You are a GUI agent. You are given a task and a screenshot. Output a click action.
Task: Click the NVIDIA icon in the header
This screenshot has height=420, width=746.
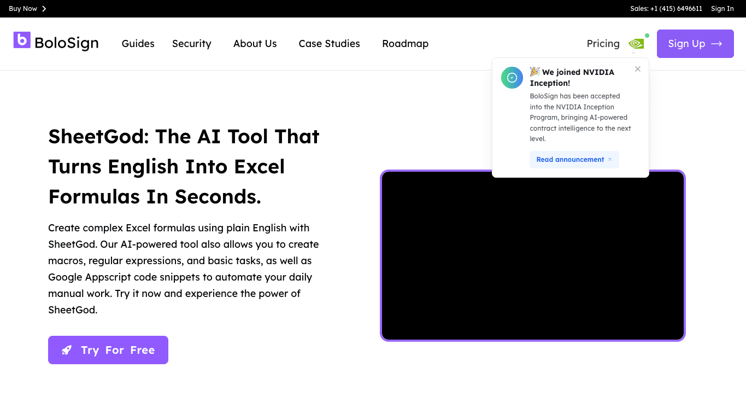636,44
